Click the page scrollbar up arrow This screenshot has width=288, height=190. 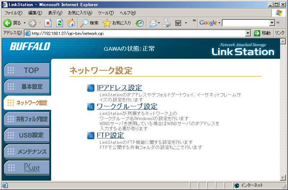283,41
